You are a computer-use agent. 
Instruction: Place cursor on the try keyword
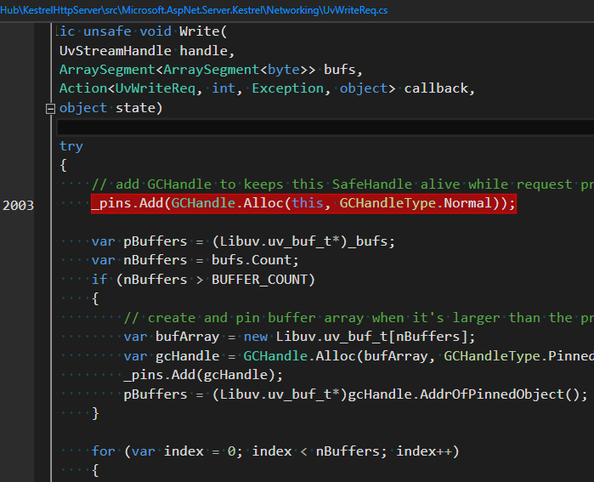(71, 147)
